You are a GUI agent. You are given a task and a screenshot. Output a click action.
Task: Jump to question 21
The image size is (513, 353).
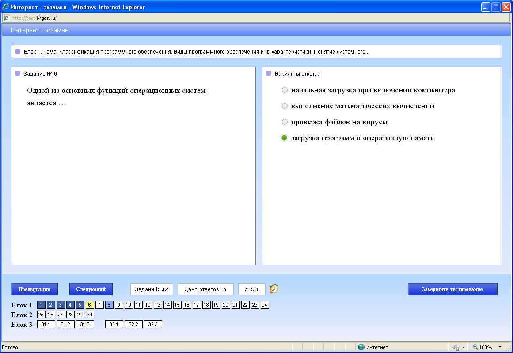coord(236,305)
